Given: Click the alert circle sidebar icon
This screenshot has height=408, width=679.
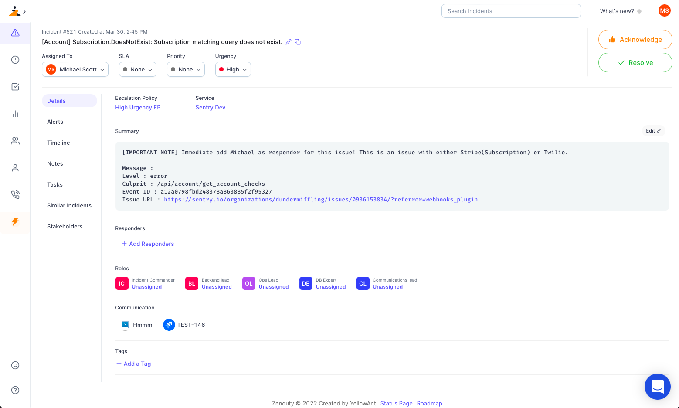Looking at the screenshot, I should click(15, 60).
